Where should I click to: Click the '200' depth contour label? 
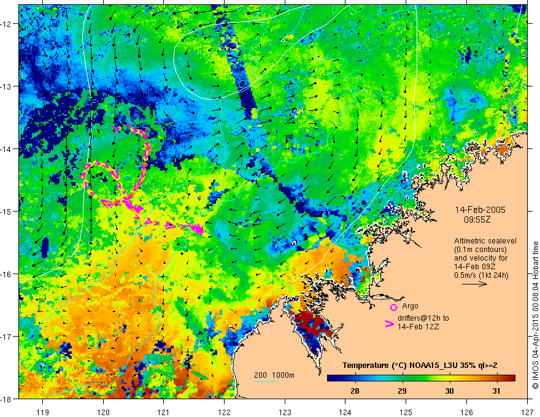click(260, 375)
